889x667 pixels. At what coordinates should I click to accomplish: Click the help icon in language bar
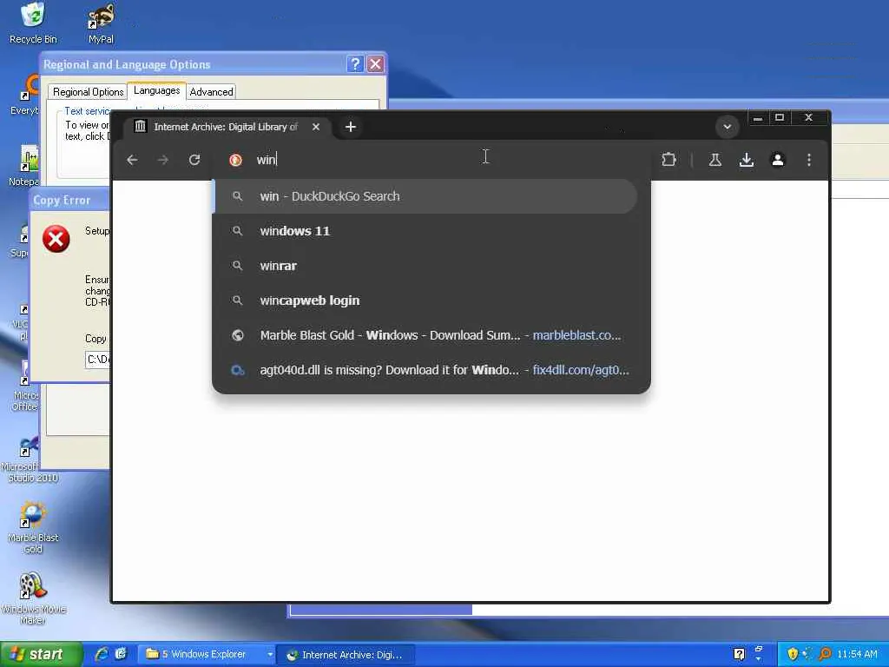(x=739, y=655)
